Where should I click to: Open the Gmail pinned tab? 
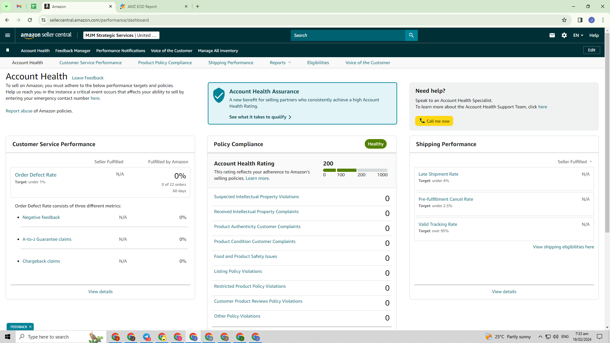coord(19,6)
